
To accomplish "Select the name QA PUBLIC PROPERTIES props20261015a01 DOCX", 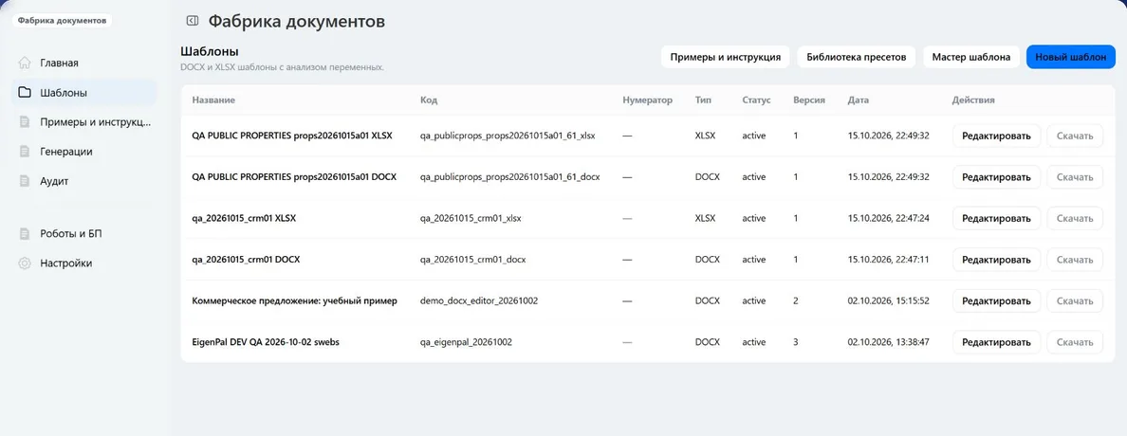I will click(x=294, y=176).
